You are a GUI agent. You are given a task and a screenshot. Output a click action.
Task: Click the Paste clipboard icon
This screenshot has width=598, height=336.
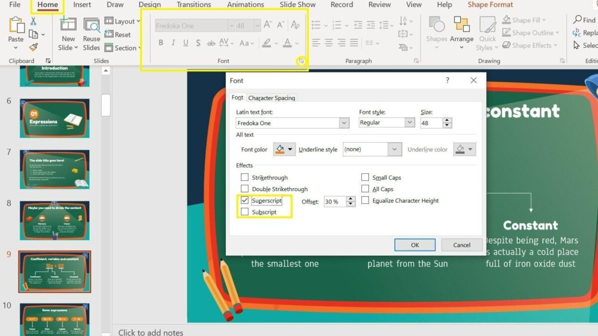tap(16, 25)
